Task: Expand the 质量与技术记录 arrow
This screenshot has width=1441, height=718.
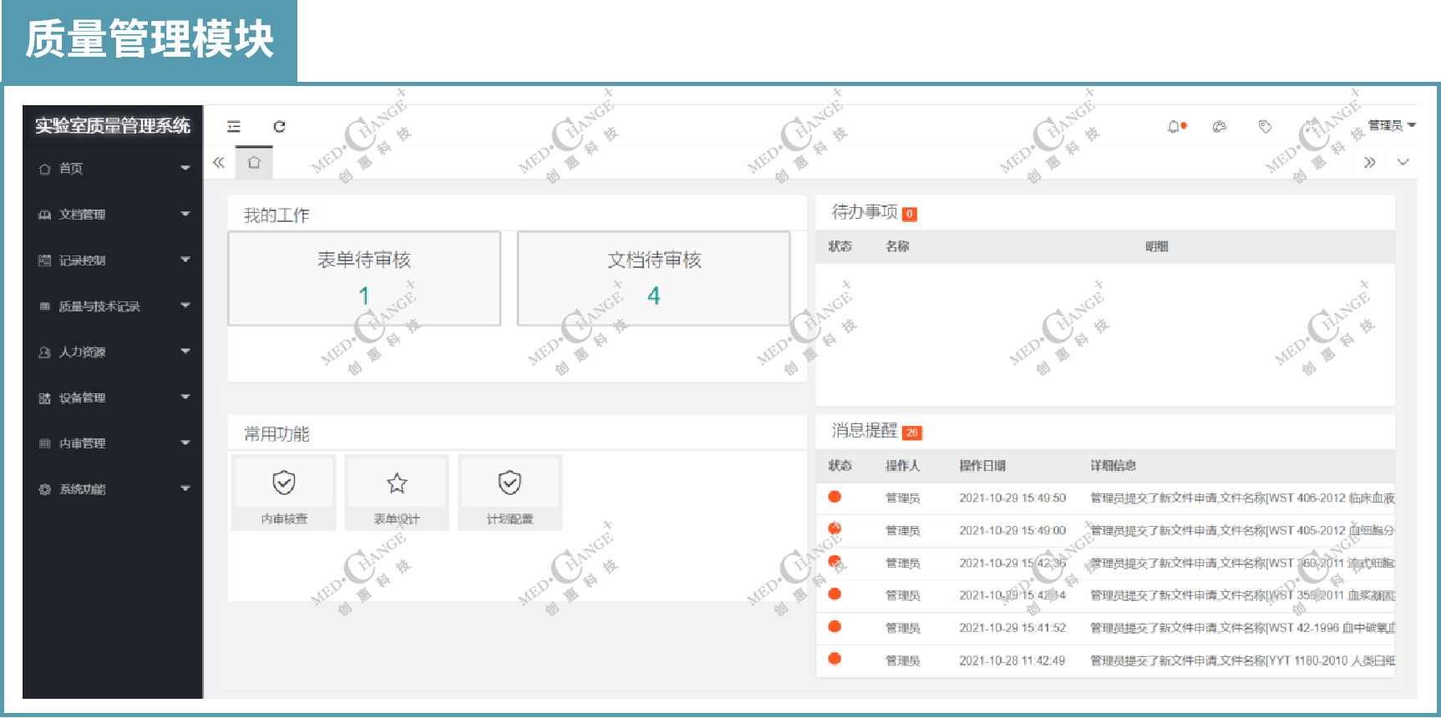Action: (x=185, y=306)
